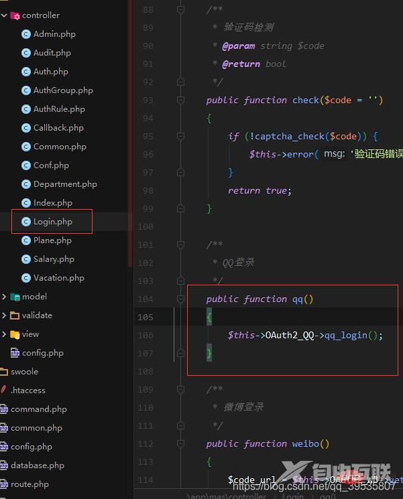
Task: Click the config.php icon under view folder
Action: point(15,353)
